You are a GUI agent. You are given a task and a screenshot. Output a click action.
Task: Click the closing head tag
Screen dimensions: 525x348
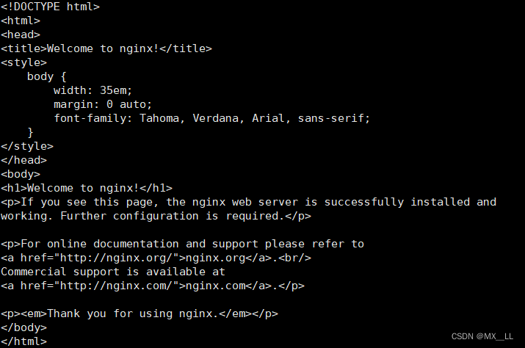click(x=23, y=160)
